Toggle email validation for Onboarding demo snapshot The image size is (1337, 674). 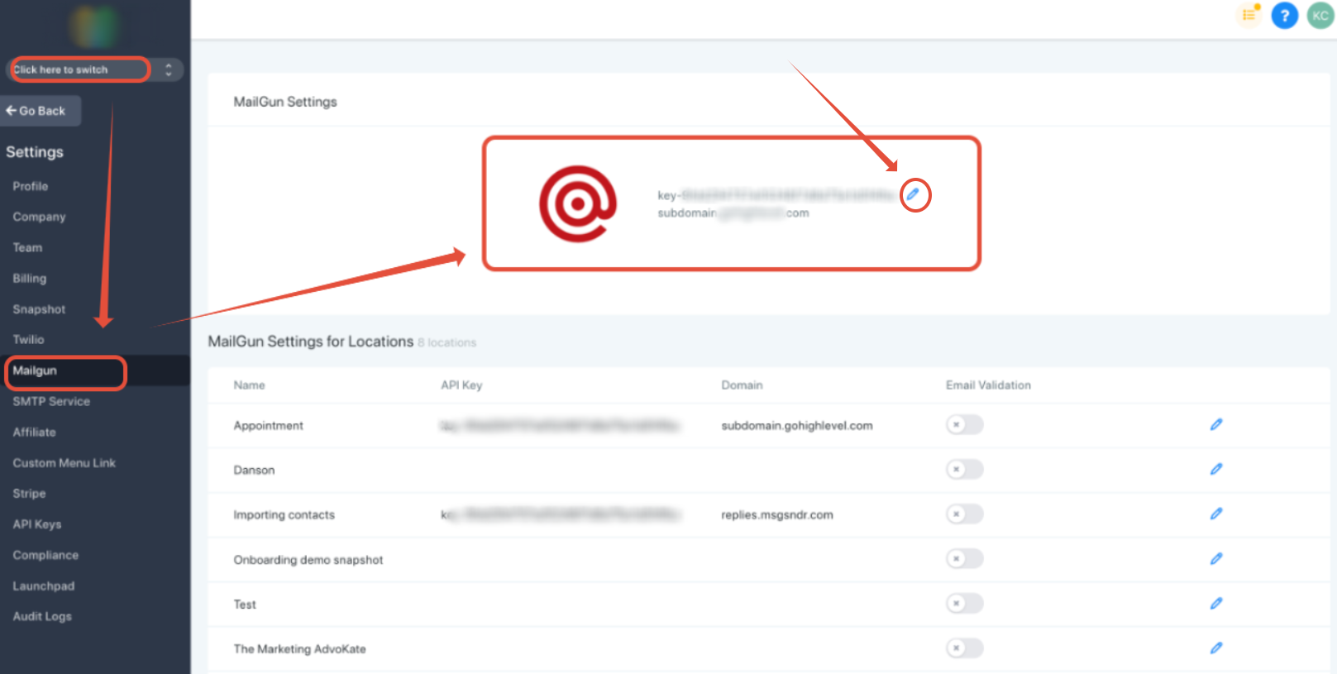(x=964, y=559)
